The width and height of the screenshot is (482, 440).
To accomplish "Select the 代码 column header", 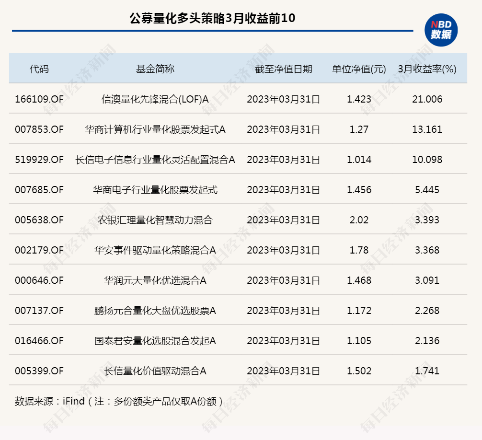I will pos(39,69).
